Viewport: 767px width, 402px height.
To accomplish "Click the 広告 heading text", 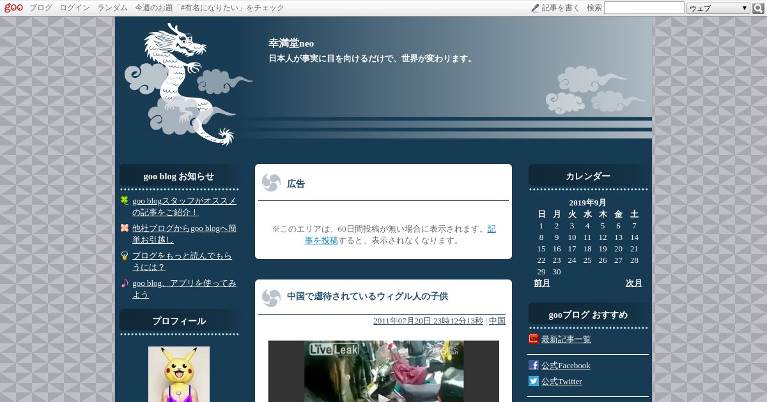I will pyautogui.click(x=296, y=184).
